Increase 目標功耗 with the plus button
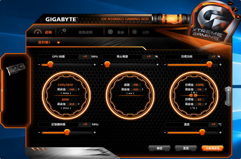Screen dimensions: 241x159 click(220, 64)
